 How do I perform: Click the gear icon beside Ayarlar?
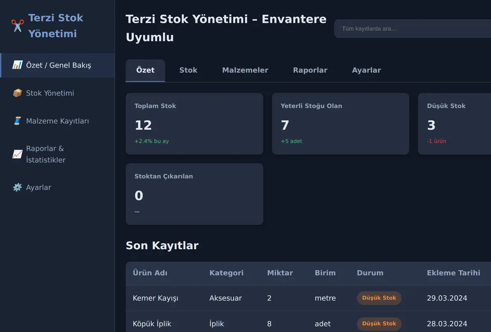click(17, 187)
